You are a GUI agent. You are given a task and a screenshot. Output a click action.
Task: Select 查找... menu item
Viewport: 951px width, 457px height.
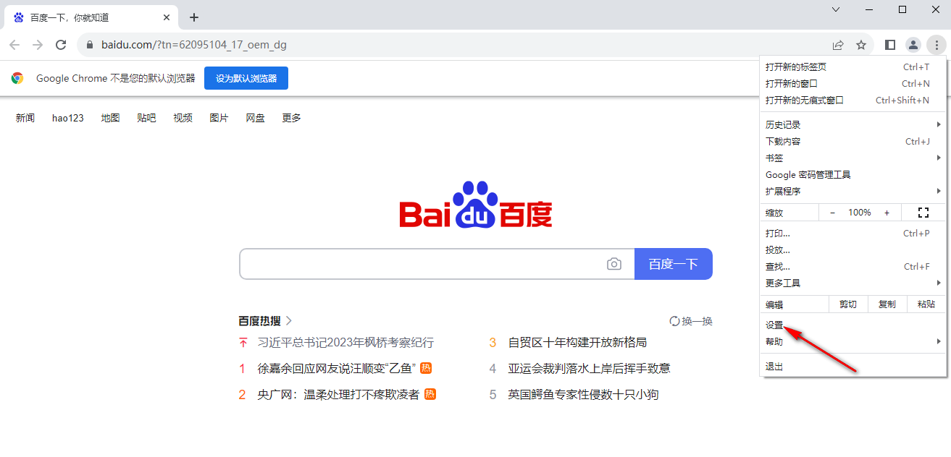tap(853, 266)
